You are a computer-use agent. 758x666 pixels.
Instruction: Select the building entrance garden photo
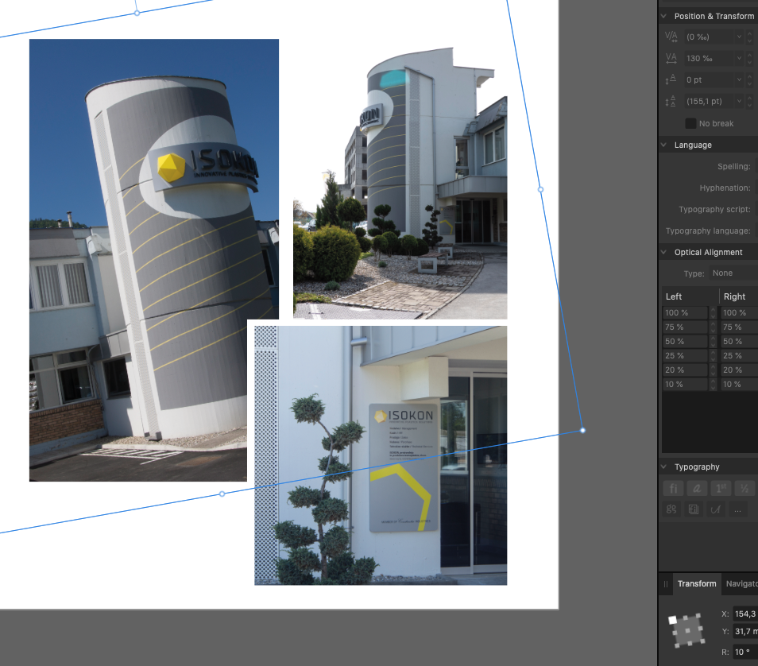point(400,184)
